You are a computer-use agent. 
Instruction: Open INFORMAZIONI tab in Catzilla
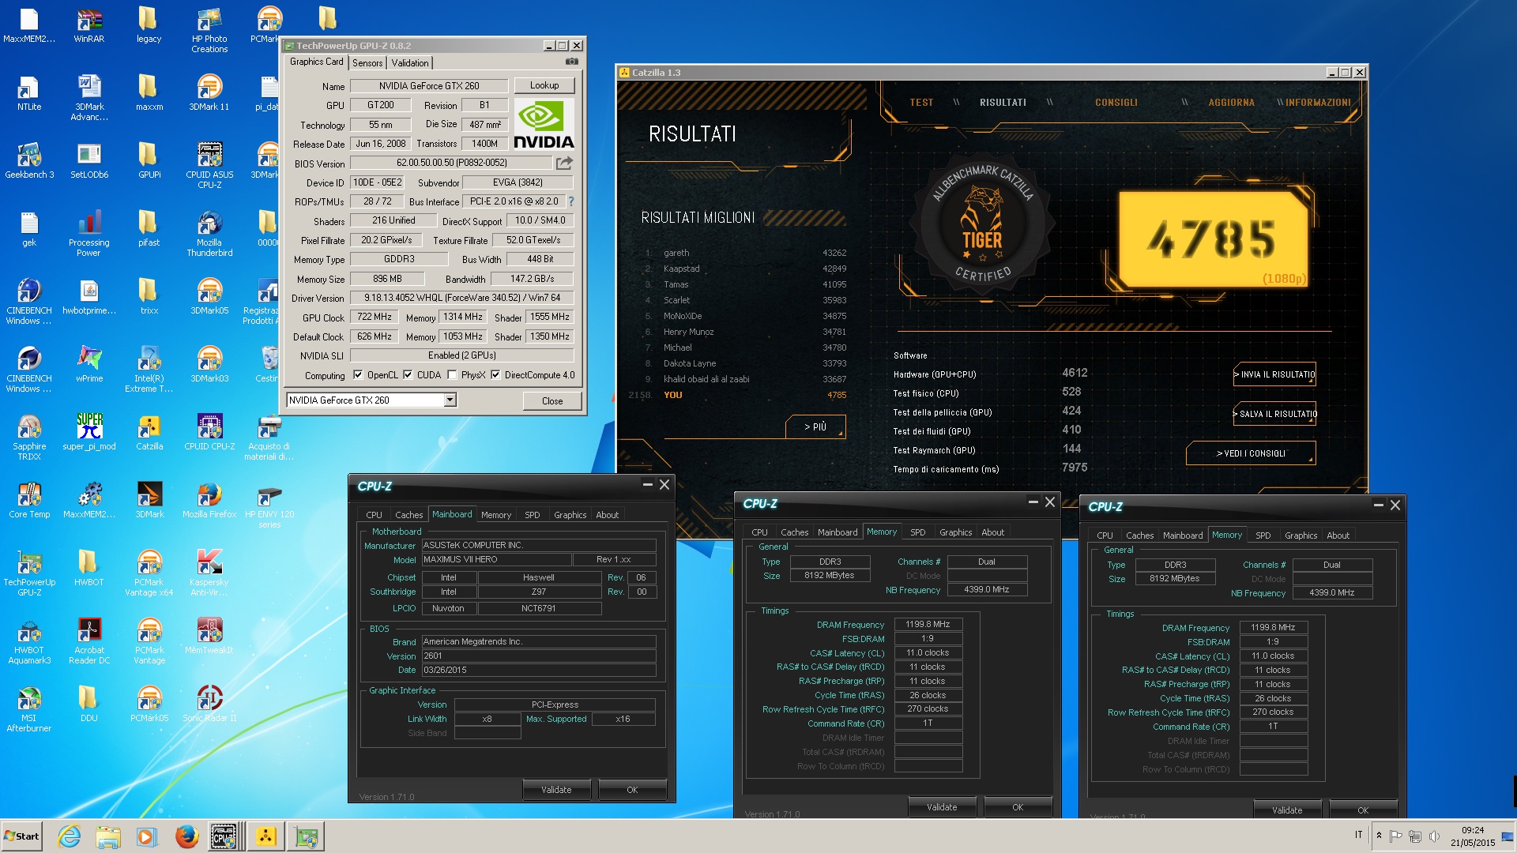(1318, 103)
